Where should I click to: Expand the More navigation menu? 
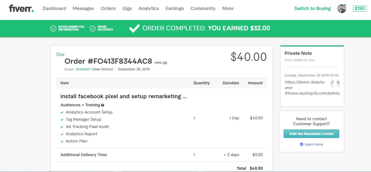[x=228, y=9]
